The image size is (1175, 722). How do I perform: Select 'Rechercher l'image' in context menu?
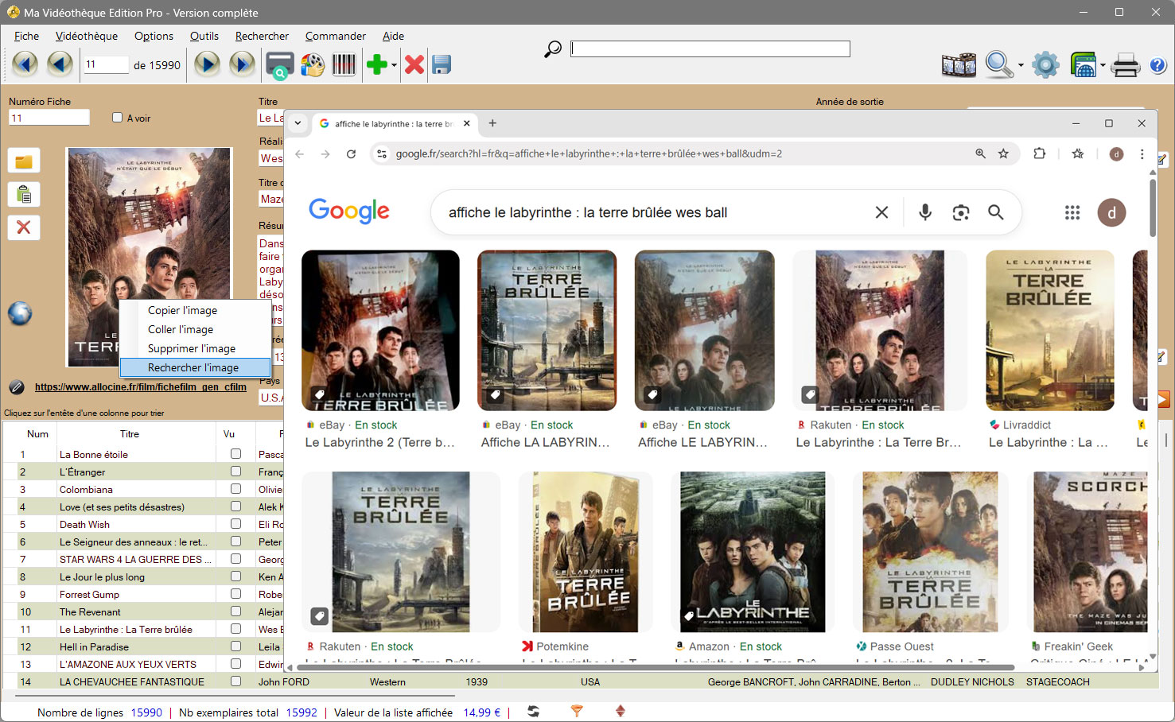193,367
